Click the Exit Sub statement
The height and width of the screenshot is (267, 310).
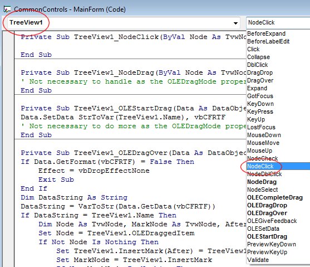pos(56,179)
